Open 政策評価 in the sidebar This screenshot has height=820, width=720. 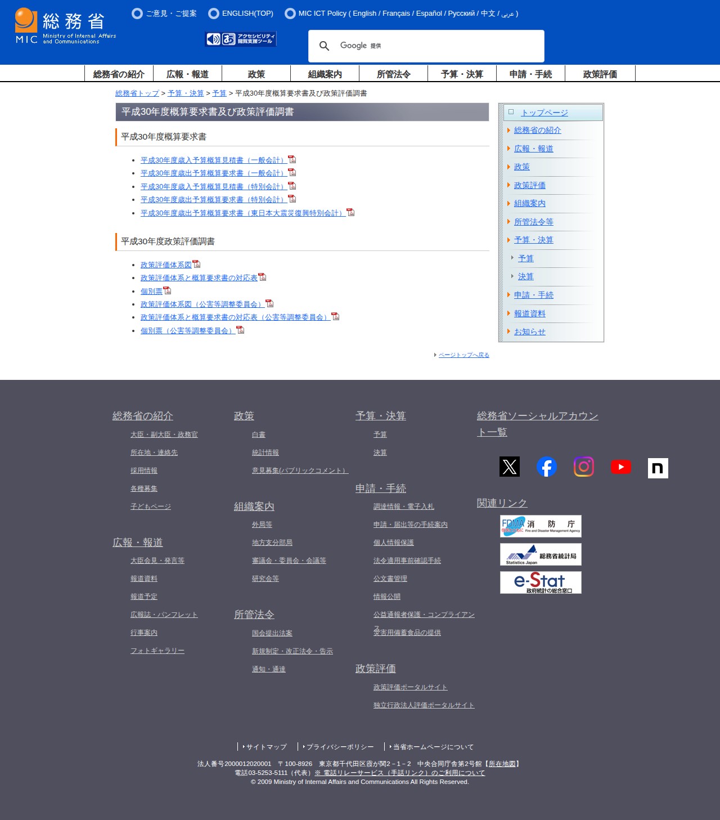(530, 185)
